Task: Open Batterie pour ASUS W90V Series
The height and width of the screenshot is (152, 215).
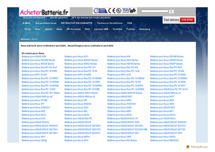Action: click(x=81, y=93)
